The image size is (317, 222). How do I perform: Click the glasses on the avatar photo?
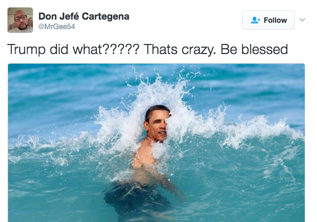pos(21,18)
